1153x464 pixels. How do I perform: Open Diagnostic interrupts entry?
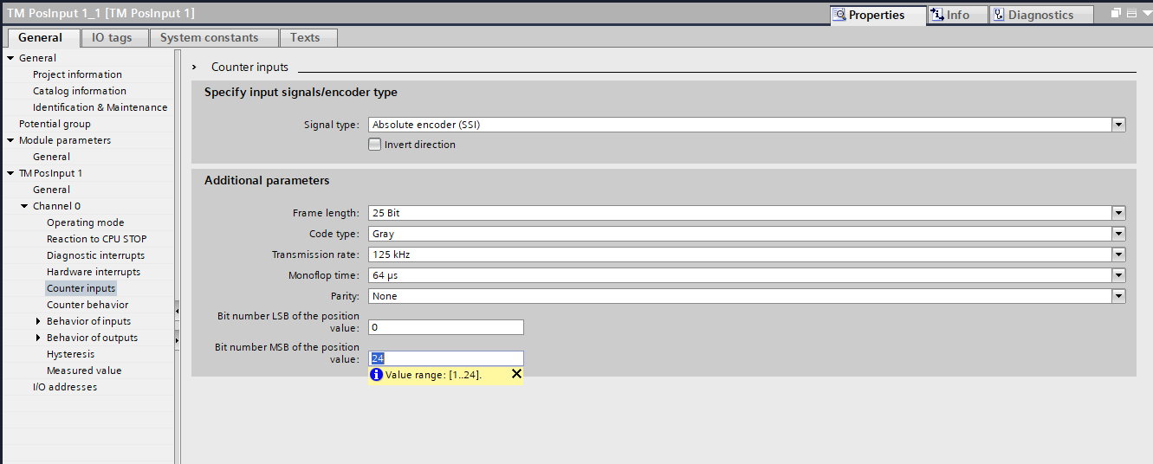(95, 255)
